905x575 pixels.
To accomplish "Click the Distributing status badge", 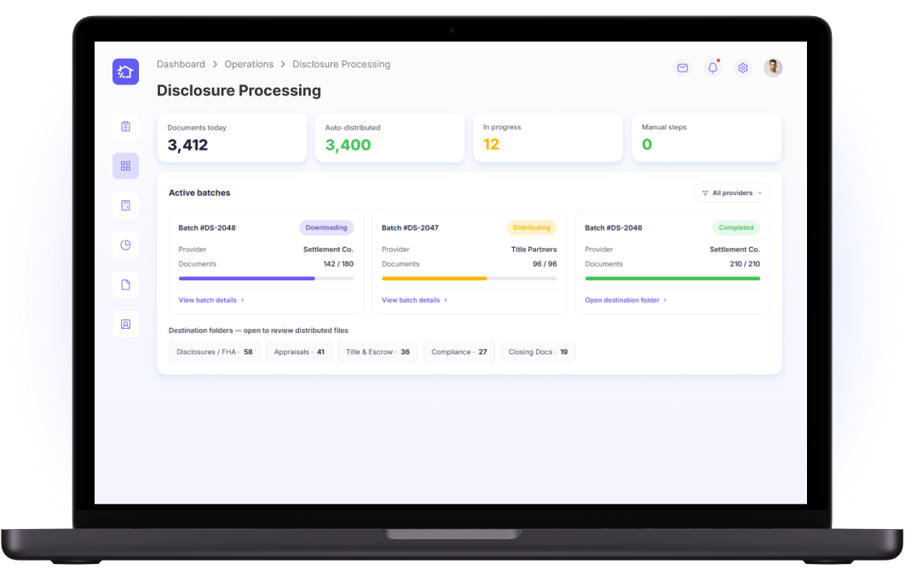I will point(532,227).
